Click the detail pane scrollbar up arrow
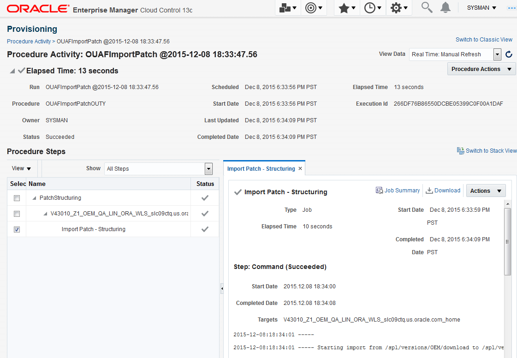Image resolution: width=517 pixels, height=358 pixels. (x=508, y=204)
